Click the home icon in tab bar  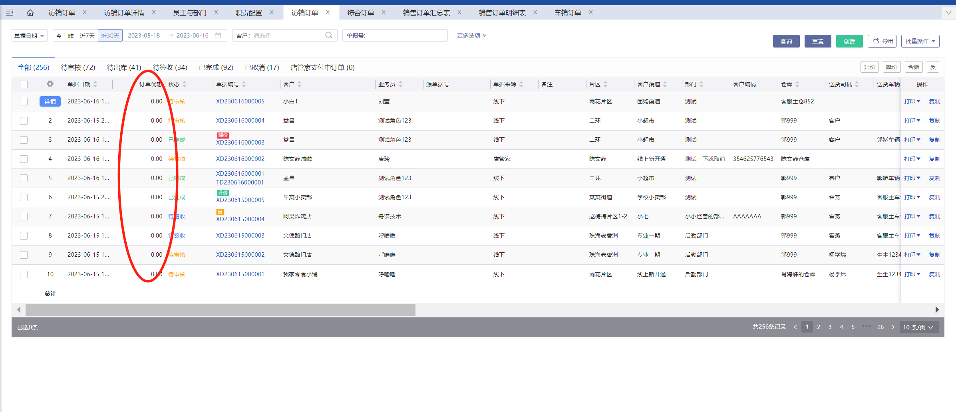[30, 13]
